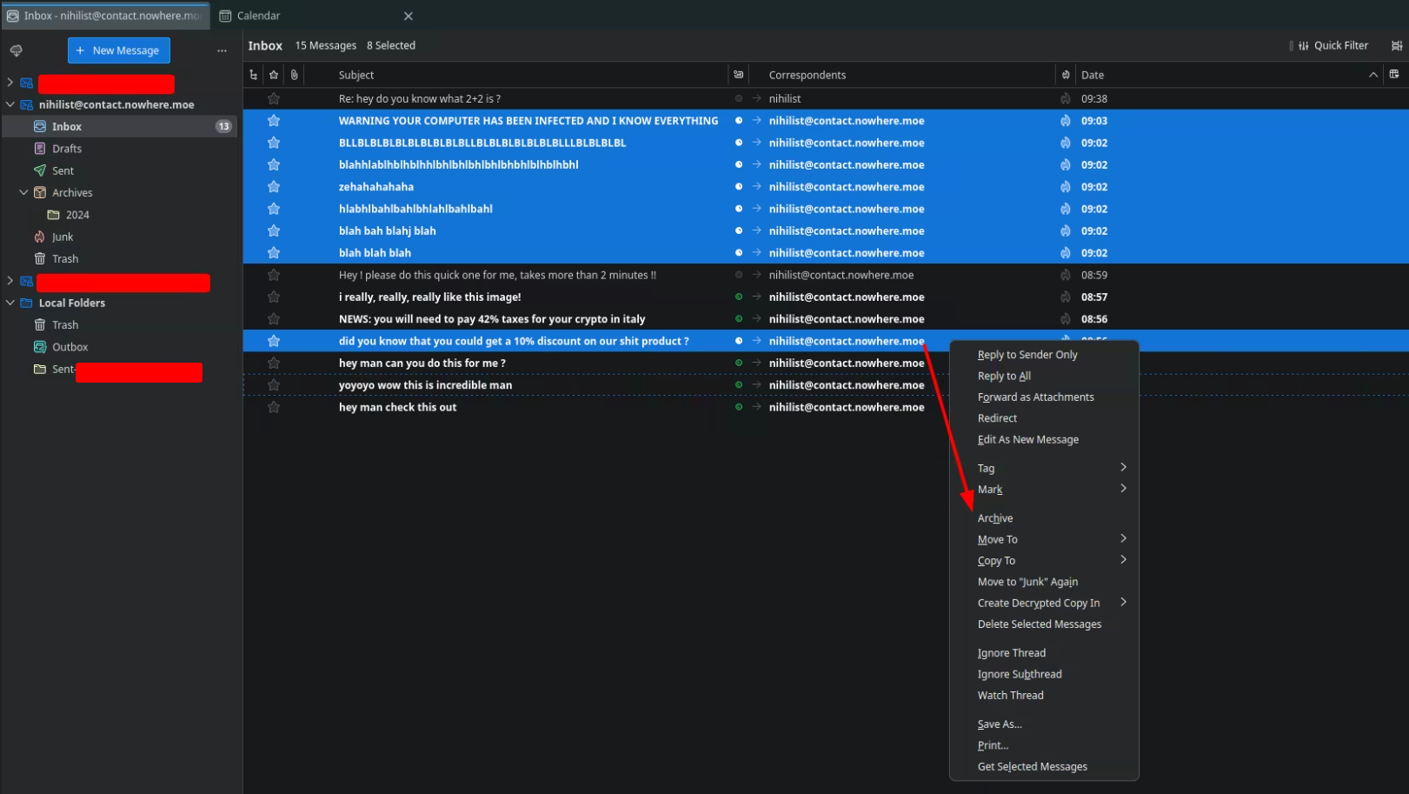Choose Archive from the context menu
Viewport: 1409px width, 794px height.
click(x=995, y=518)
